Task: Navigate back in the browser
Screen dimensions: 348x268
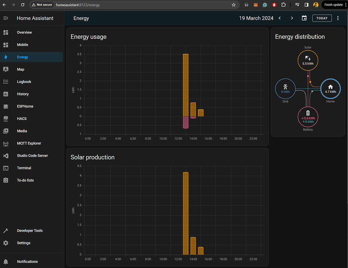Action: point(4,5)
